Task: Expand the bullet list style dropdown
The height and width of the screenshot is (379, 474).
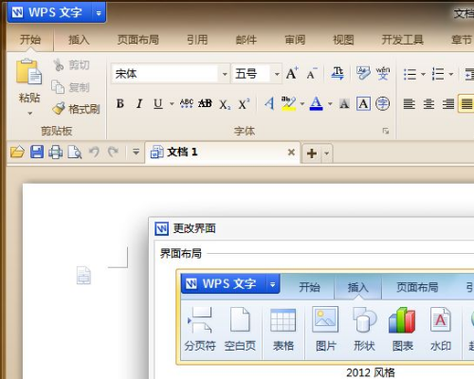Action: pos(423,75)
